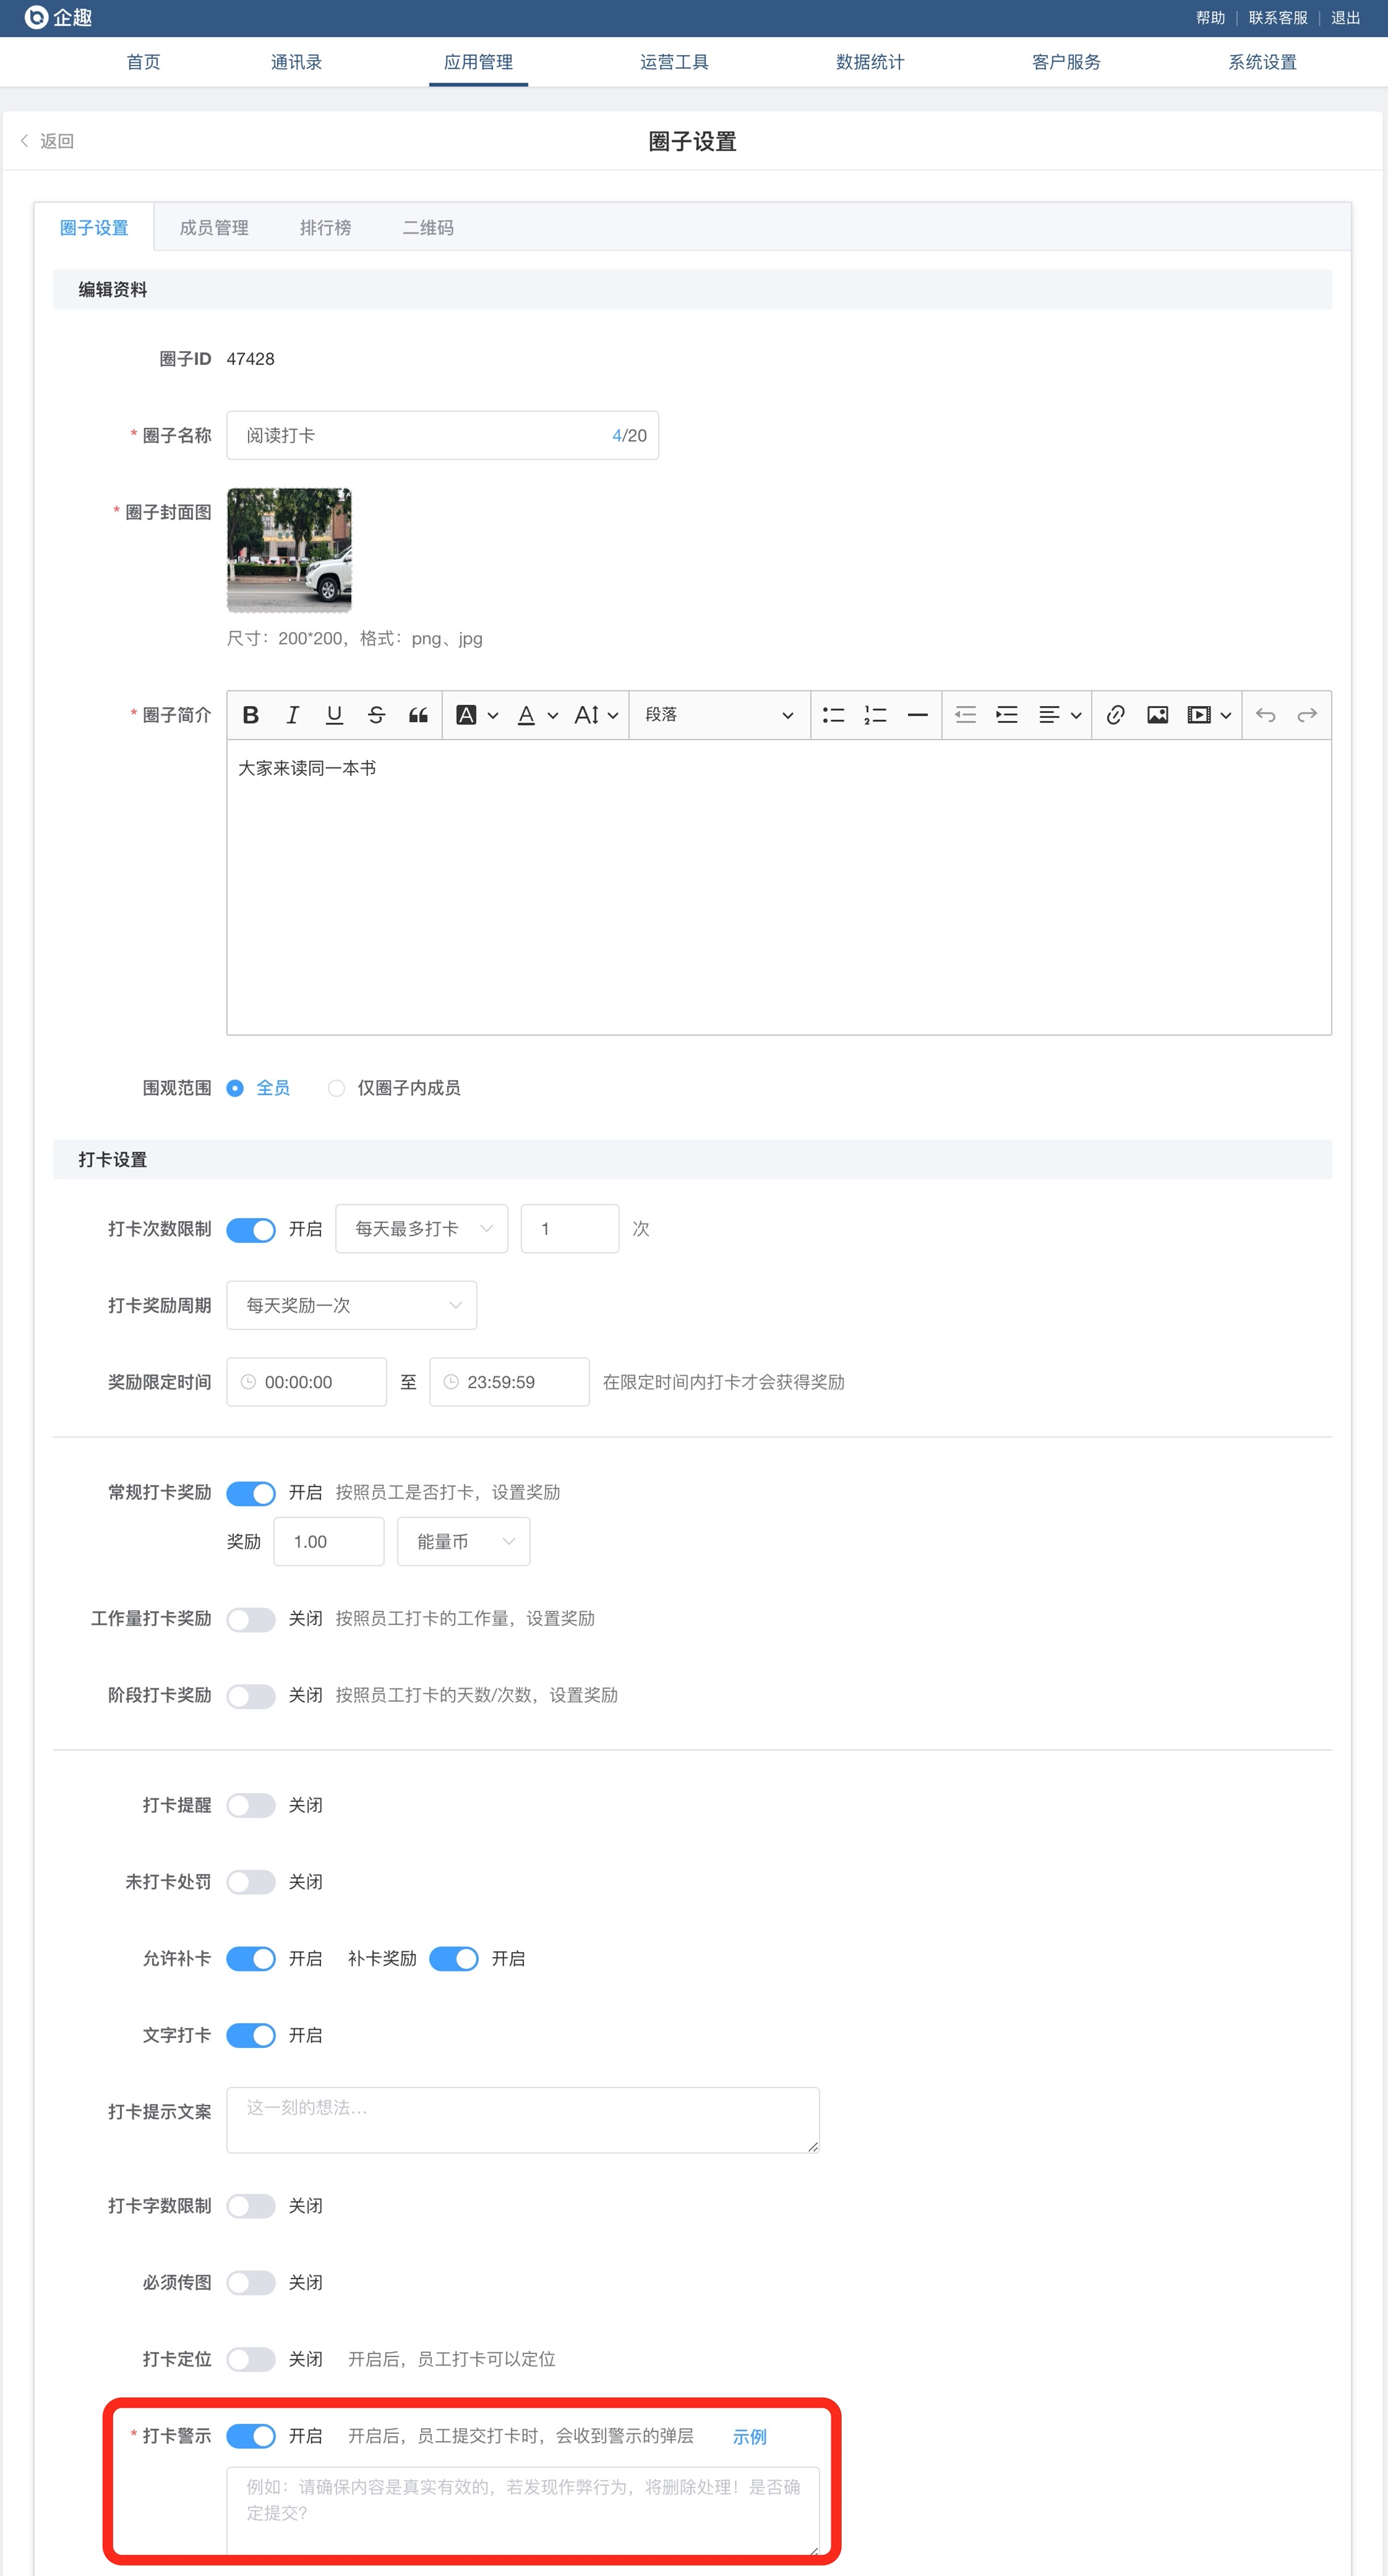Insert a bulleted list
This screenshot has width=1388, height=2576.
pos(833,715)
